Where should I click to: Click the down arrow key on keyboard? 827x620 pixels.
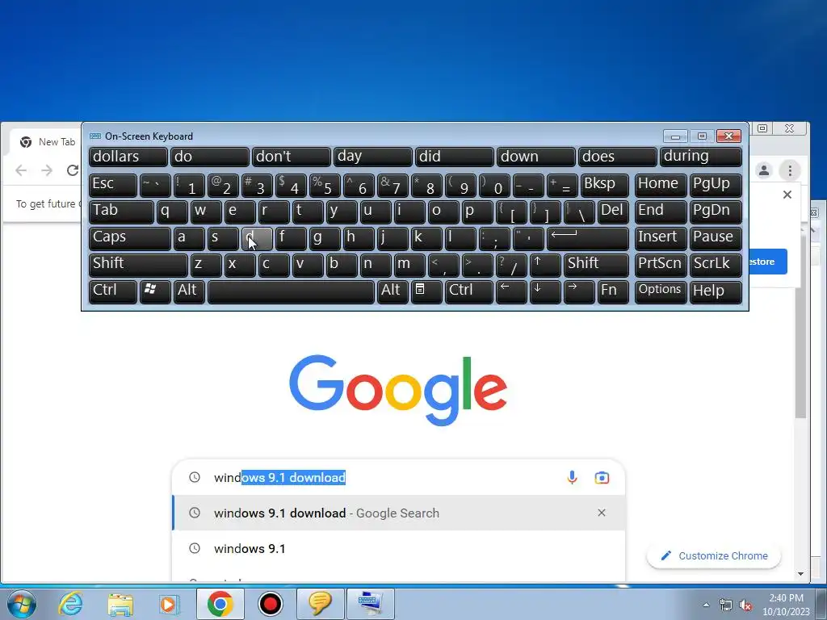(545, 291)
